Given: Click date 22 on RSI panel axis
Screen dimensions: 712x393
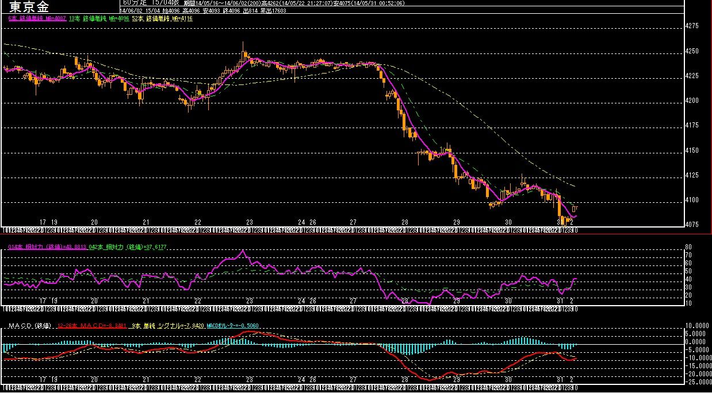Looking at the screenshot, I should pyautogui.click(x=198, y=300).
